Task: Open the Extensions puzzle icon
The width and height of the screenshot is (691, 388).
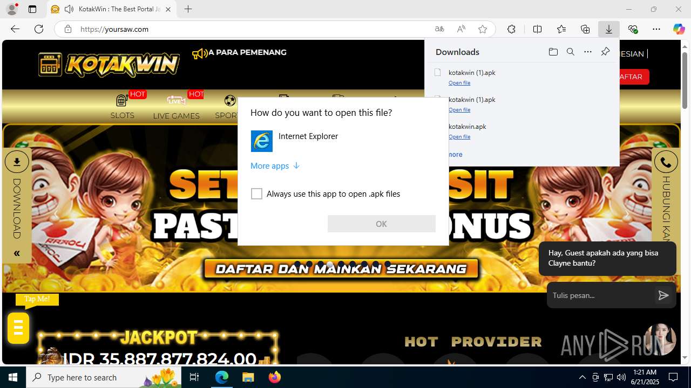Action: click(x=511, y=29)
